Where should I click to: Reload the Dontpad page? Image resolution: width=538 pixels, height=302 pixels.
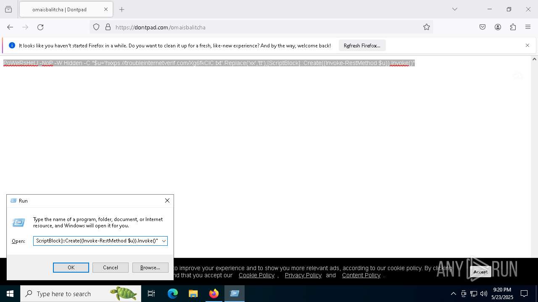click(x=40, y=27)
